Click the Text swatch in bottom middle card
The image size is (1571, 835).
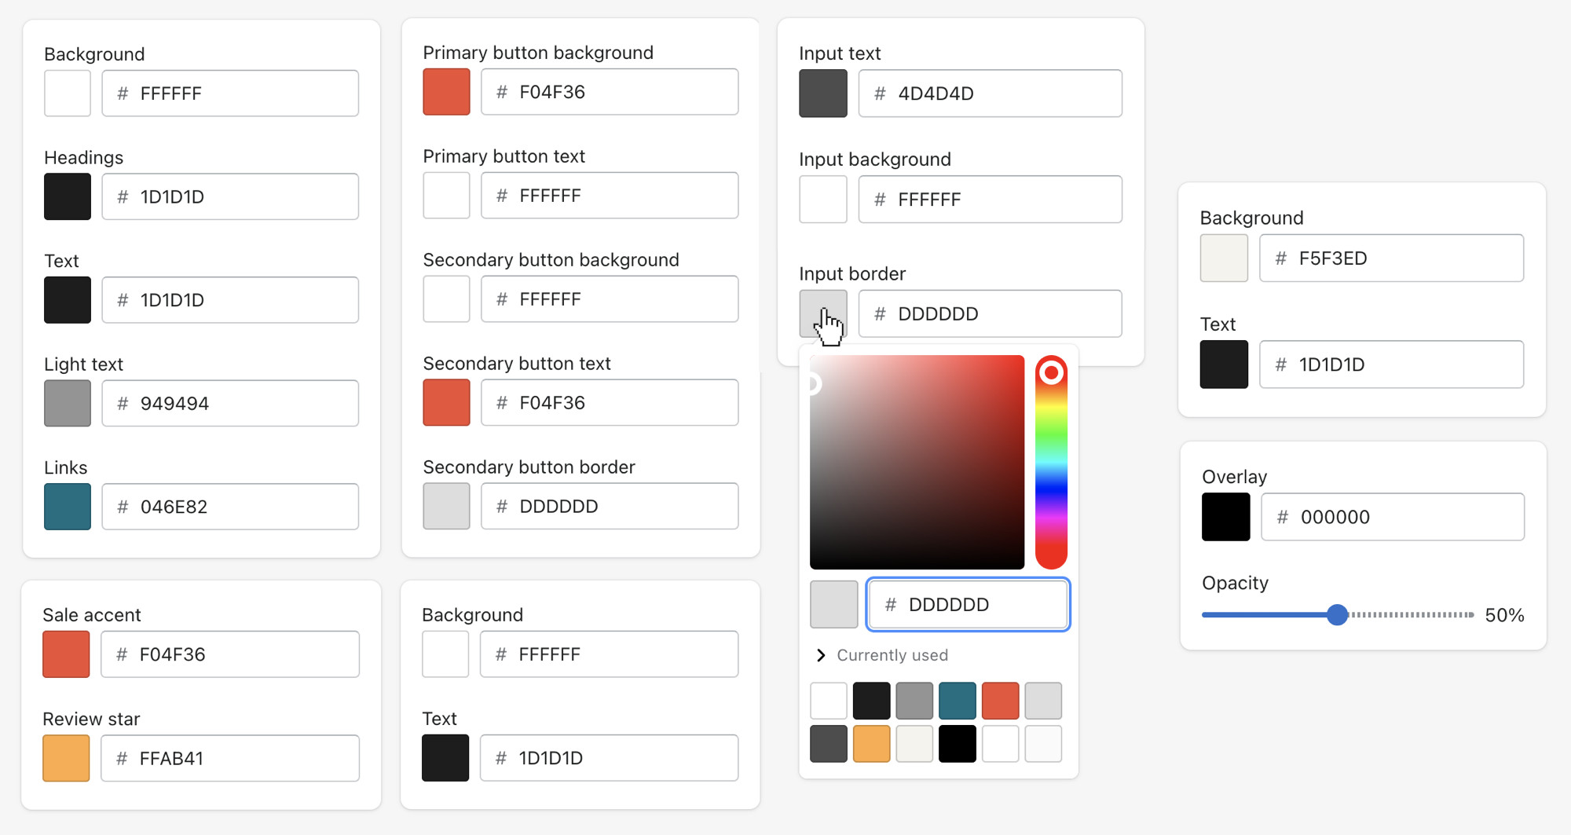(x=445, y=758)
